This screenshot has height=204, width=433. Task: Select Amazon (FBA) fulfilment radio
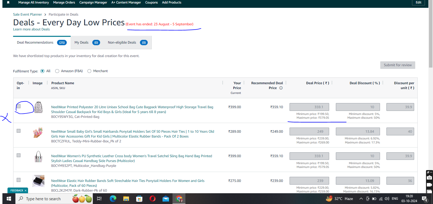(57, 71)
